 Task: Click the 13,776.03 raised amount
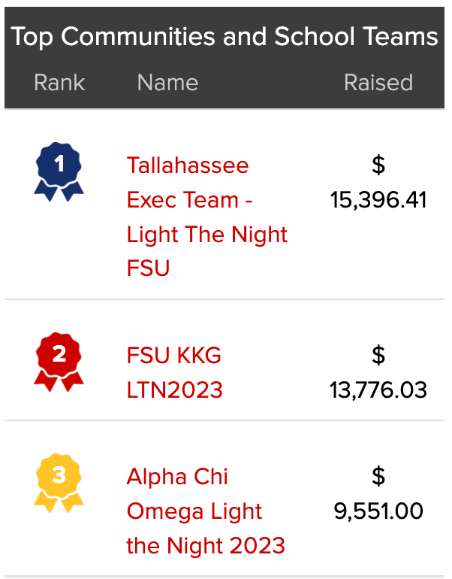coord(378,390)
